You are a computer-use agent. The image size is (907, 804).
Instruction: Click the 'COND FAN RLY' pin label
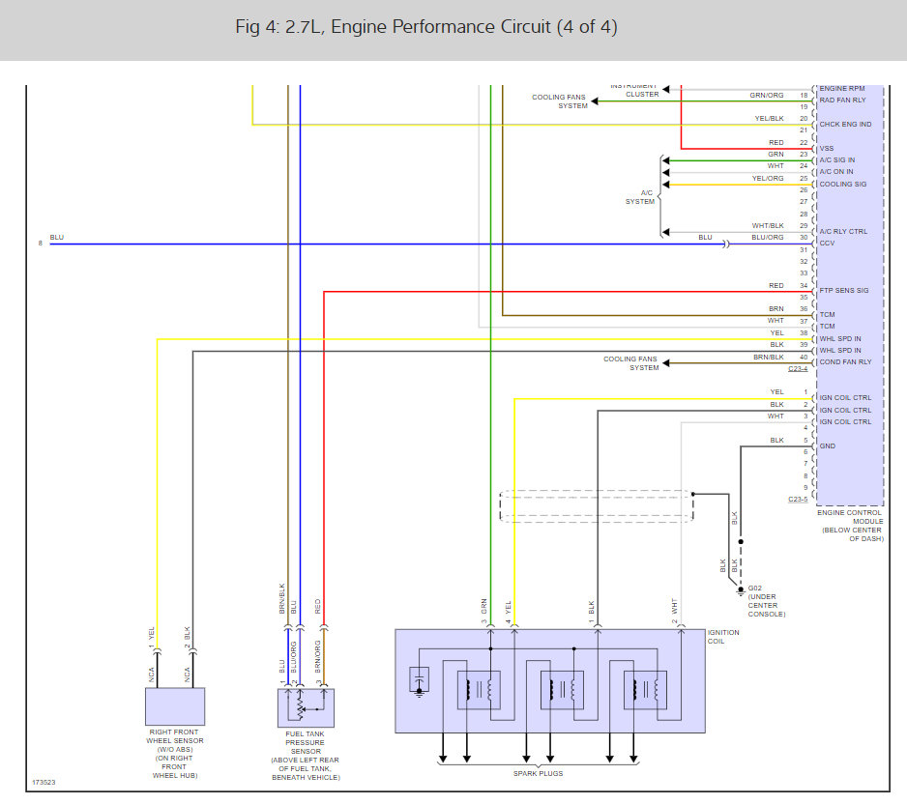point(845,362)
